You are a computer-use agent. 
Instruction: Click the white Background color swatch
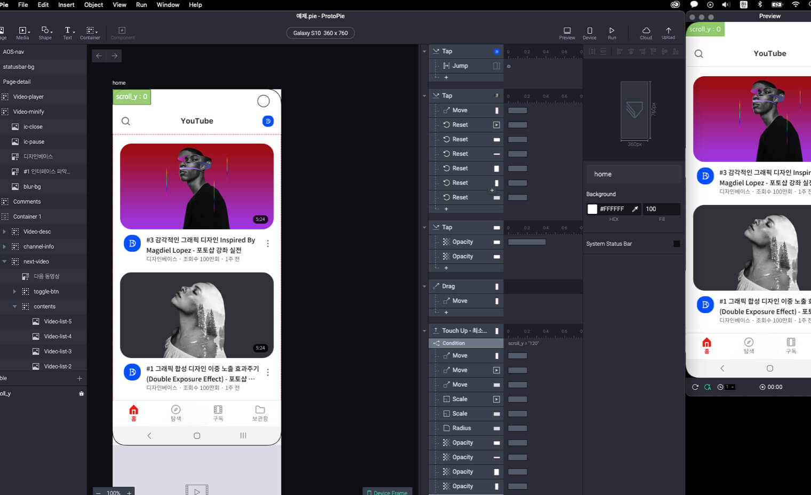592,209
